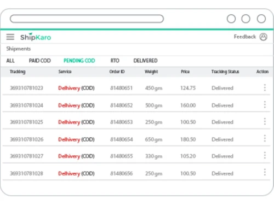Click the 330gm weight cell

153,156
